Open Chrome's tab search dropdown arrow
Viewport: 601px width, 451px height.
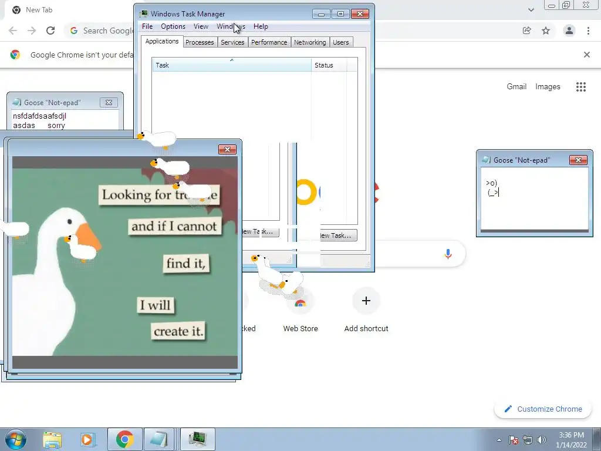(531, 9)
